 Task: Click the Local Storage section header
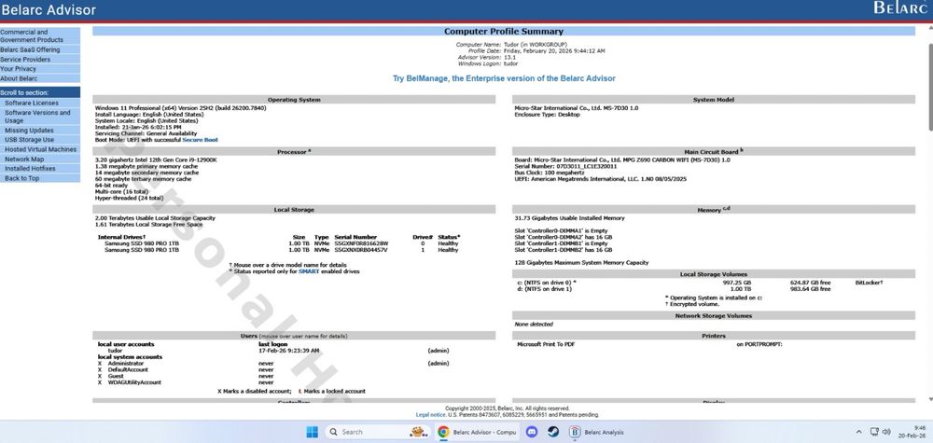click(294, 209)
